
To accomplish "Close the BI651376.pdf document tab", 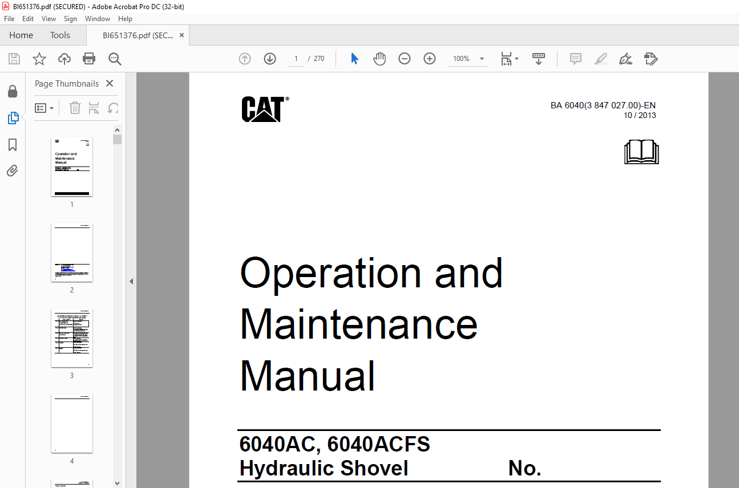I will (x=182, y=35).
